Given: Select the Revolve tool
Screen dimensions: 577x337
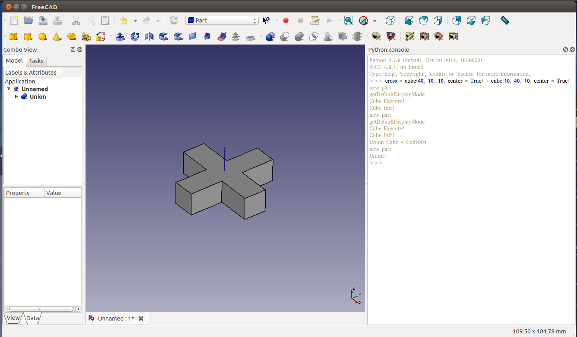Looking at the screenshot, I should coord(135,37).
